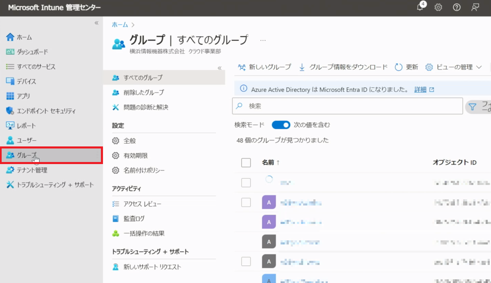491x283 pixels.
Task: Expand the ビューの管理 dropdown
Action: point(479,67)
